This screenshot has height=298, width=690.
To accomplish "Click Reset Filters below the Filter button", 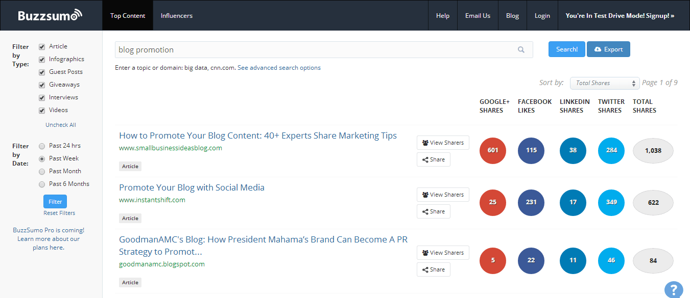I will (x=59, y=212).
